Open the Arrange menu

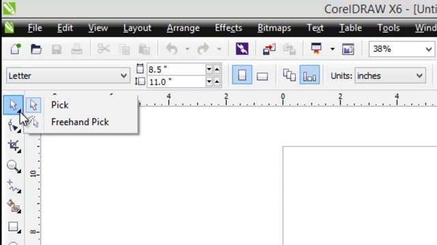(183, 28)
